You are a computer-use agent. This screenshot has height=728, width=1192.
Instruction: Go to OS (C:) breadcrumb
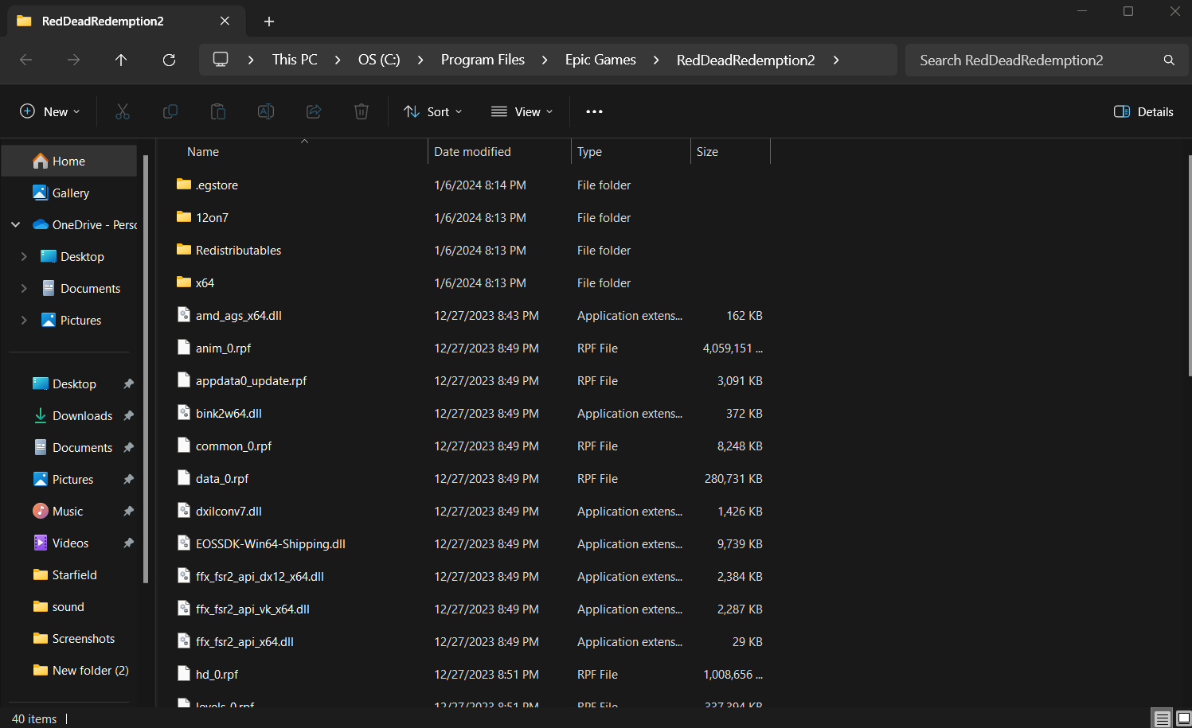tap(379, 60)
